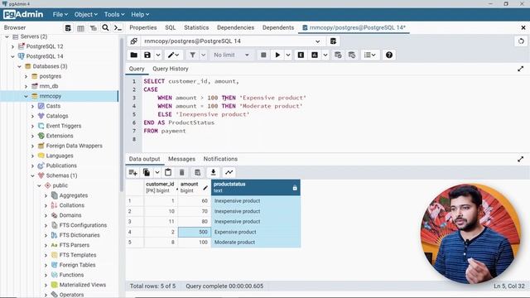Image resolution: width=530 pixels, height=298 pixels.
Task: Select the Materialized Views tree item
Action: (x=83, y=285)
